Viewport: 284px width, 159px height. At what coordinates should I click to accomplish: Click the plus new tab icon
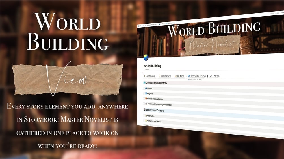[x=144, y=26]
